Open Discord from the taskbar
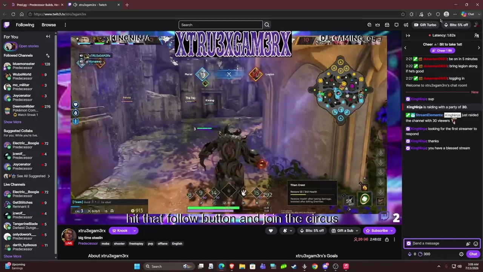 pos(325,266)
